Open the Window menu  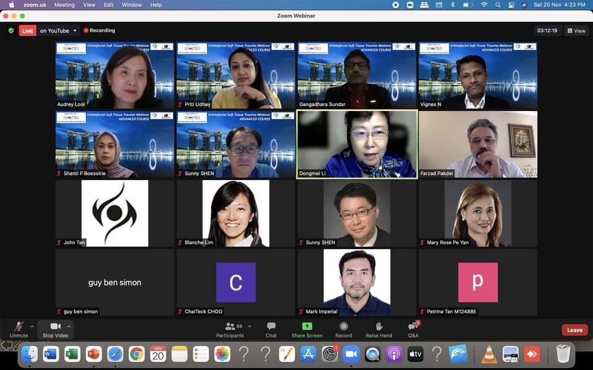coord(132,4)
